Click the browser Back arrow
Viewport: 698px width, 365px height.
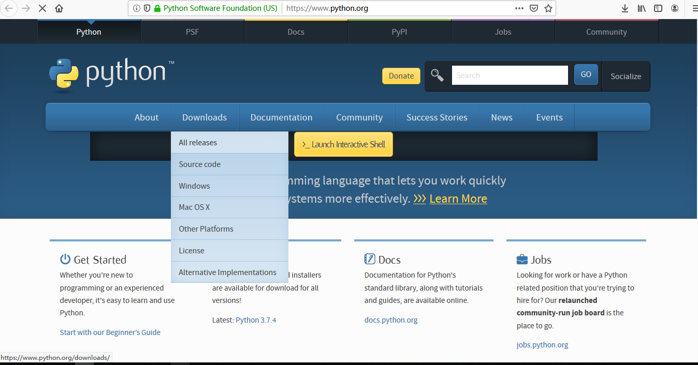(x=10, y=8)
